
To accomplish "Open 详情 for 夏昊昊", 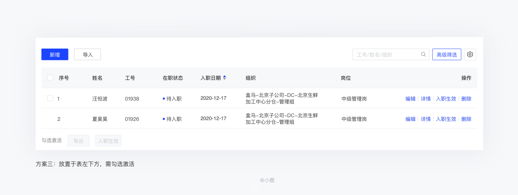I will [x=426, y=119].
